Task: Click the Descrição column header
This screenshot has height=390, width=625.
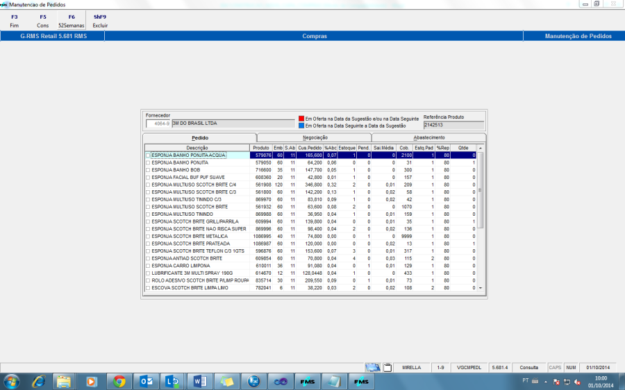Action: [197, 149]
